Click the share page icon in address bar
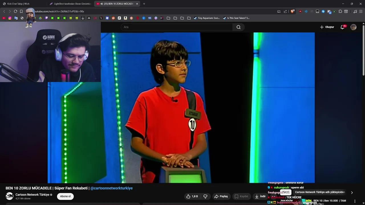Screen dimensions: 365x205 [x=285, y=11]
